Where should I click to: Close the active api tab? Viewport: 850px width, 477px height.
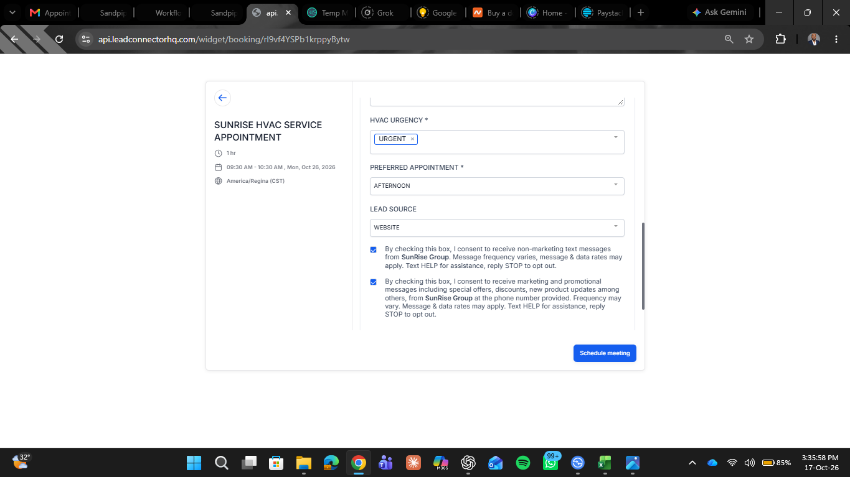point(288,12)
